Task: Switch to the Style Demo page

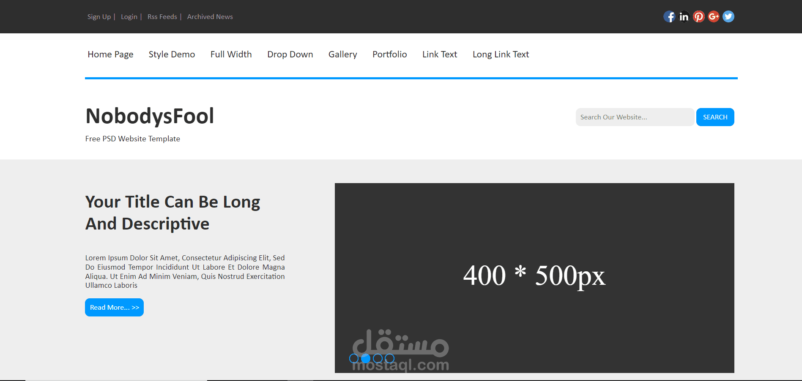Action: (172, 54)
